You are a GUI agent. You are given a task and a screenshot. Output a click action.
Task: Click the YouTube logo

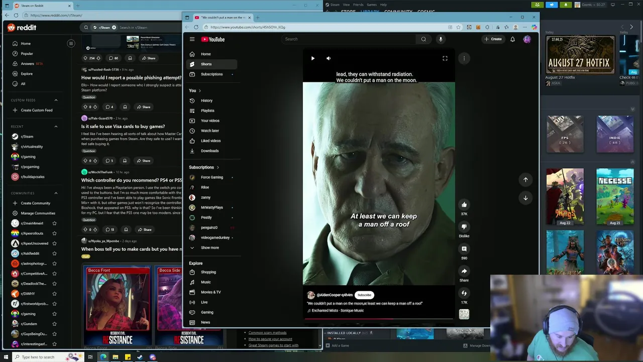click(213, 39)
